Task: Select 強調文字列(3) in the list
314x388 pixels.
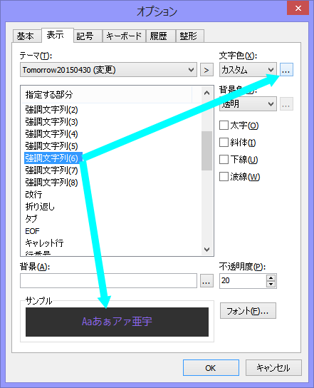Action: tap(51, 122)
